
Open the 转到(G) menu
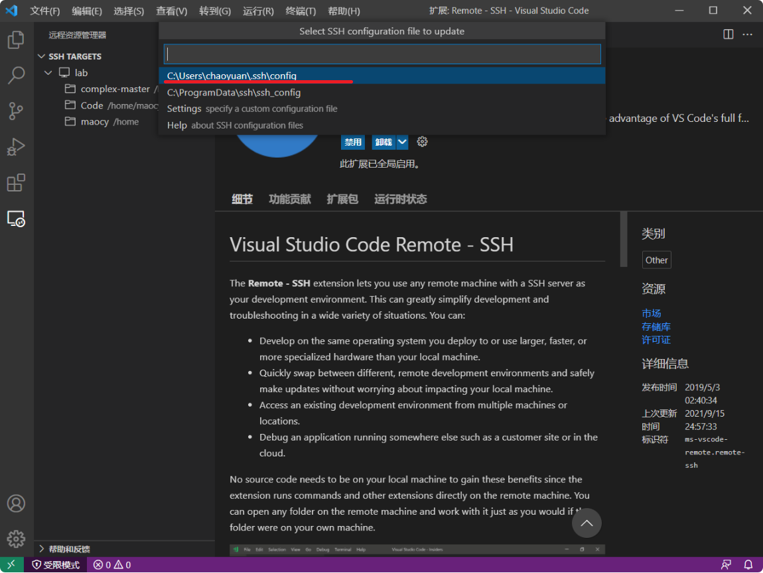pos(214,11)
